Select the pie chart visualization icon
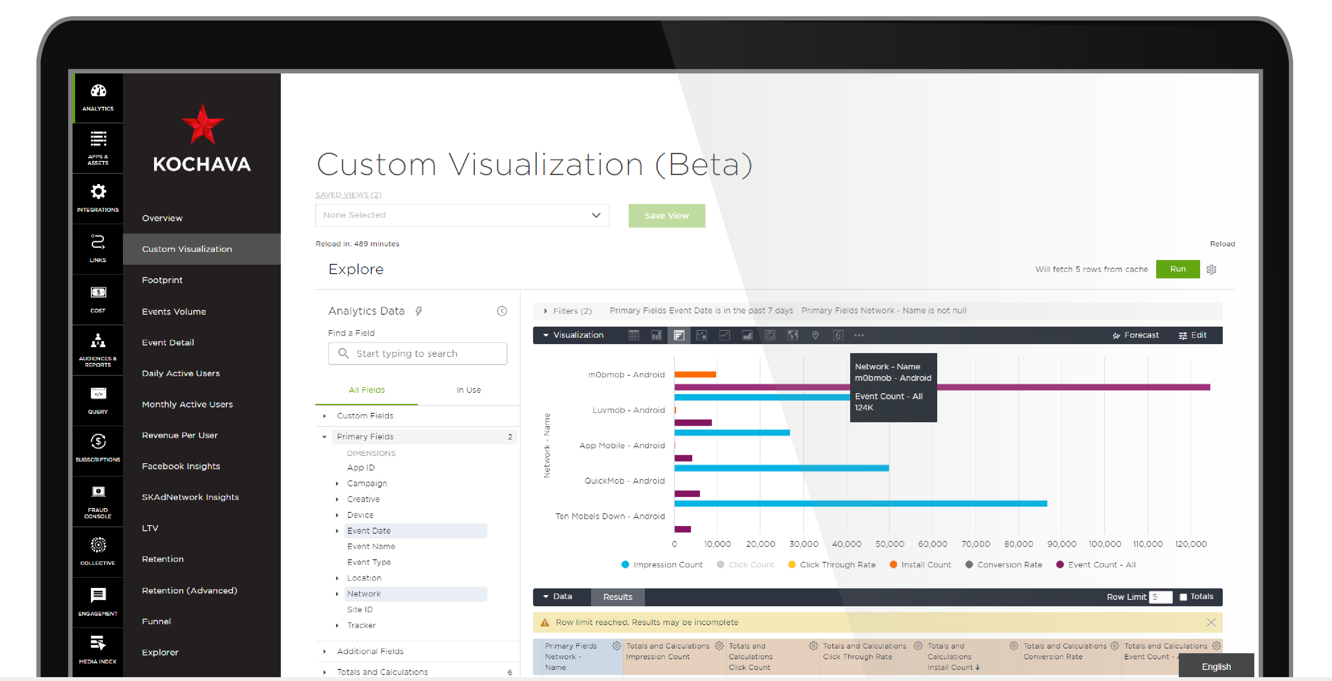Viewport: 1332px width, 681px height. click(770, 335)
